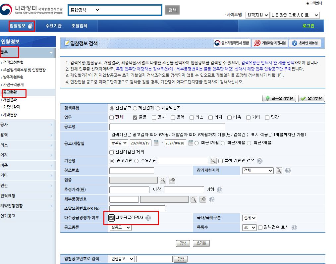Open 참가제한지역 전체 dropdown

click(x=258, y=171)
